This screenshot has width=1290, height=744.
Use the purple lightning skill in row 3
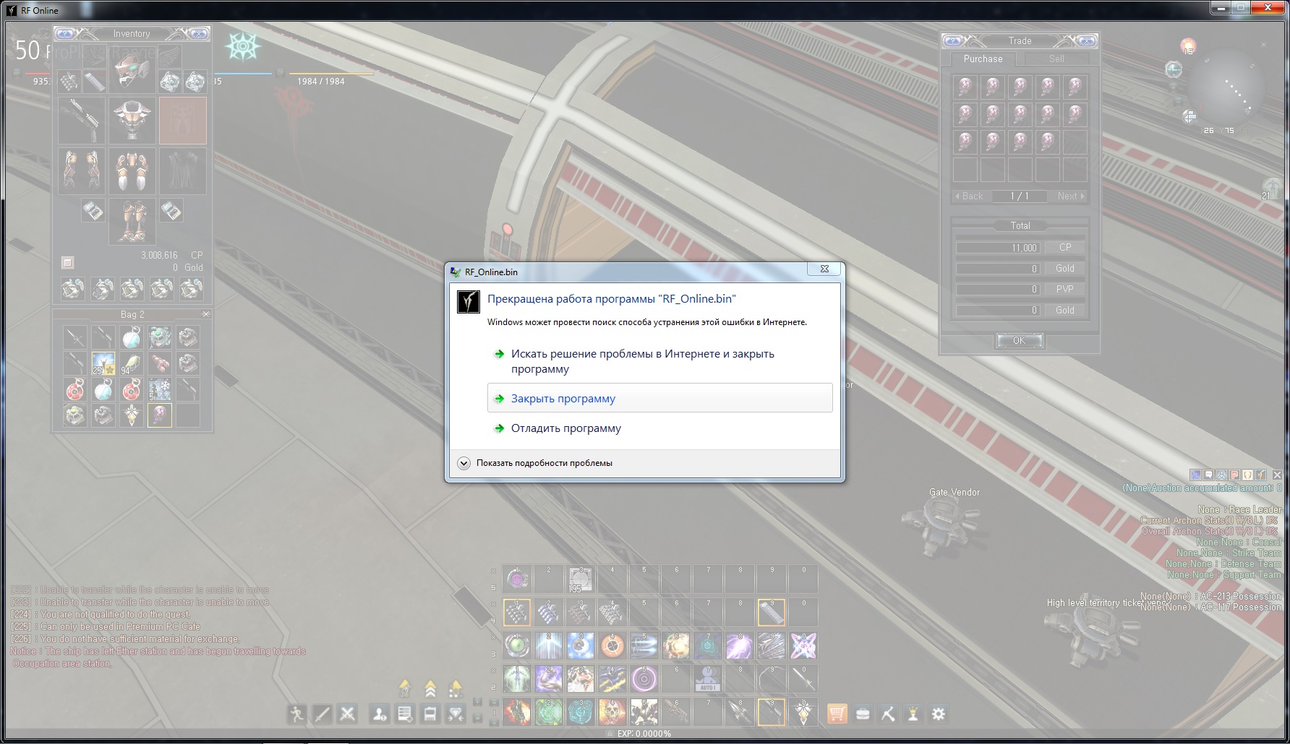pyautogui.click(x=740, y=646)
